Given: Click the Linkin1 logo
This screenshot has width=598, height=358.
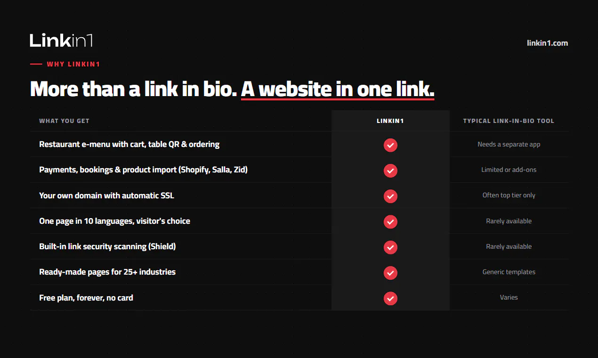Looking at the screenshot, I should (x=61, y=41).
